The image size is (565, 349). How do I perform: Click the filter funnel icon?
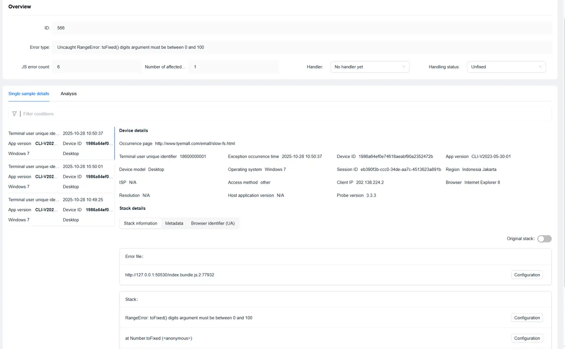click(x=15, y=114)
